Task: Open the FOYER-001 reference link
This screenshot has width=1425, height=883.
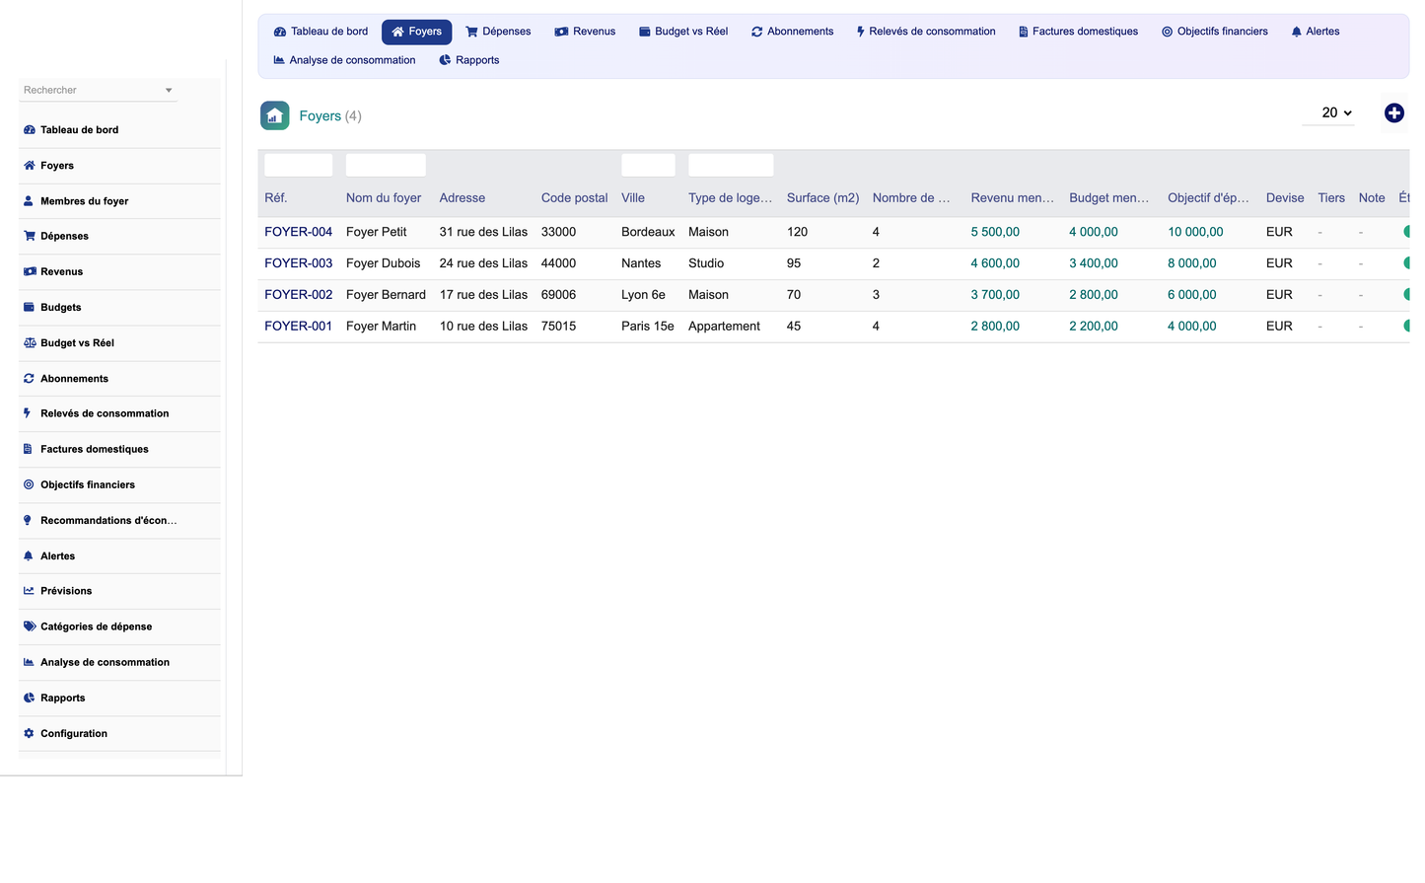Action: 298,327
